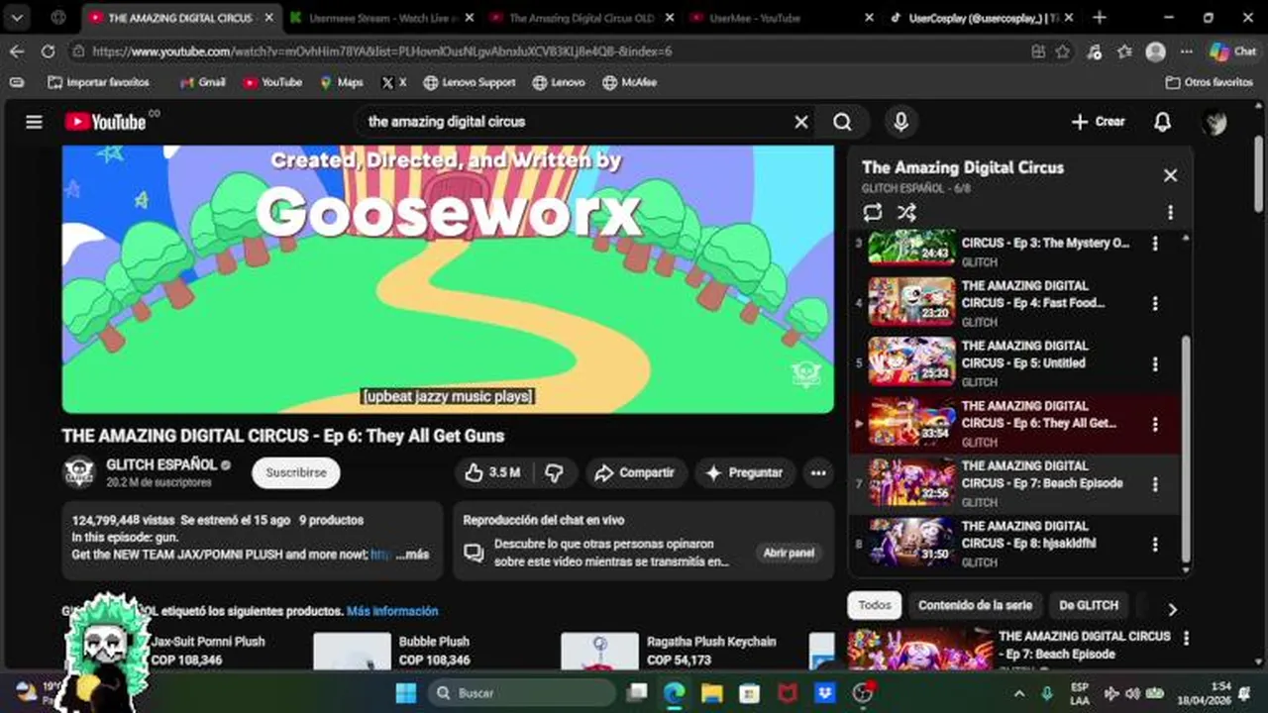Image resolution: width=1268 pixels, height=713 pixels.
Task: Go back in browser history
Action: tap(17, 51)
